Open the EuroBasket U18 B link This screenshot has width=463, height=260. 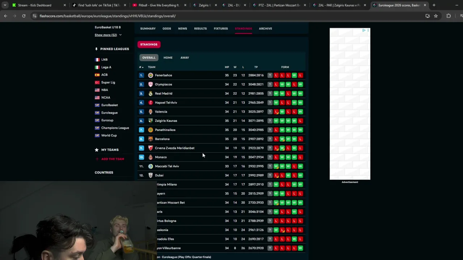(108, 27)
